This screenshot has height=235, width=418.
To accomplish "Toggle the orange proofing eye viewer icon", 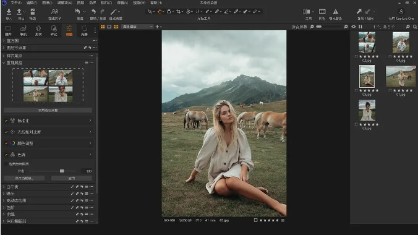I will click(116, 27).
